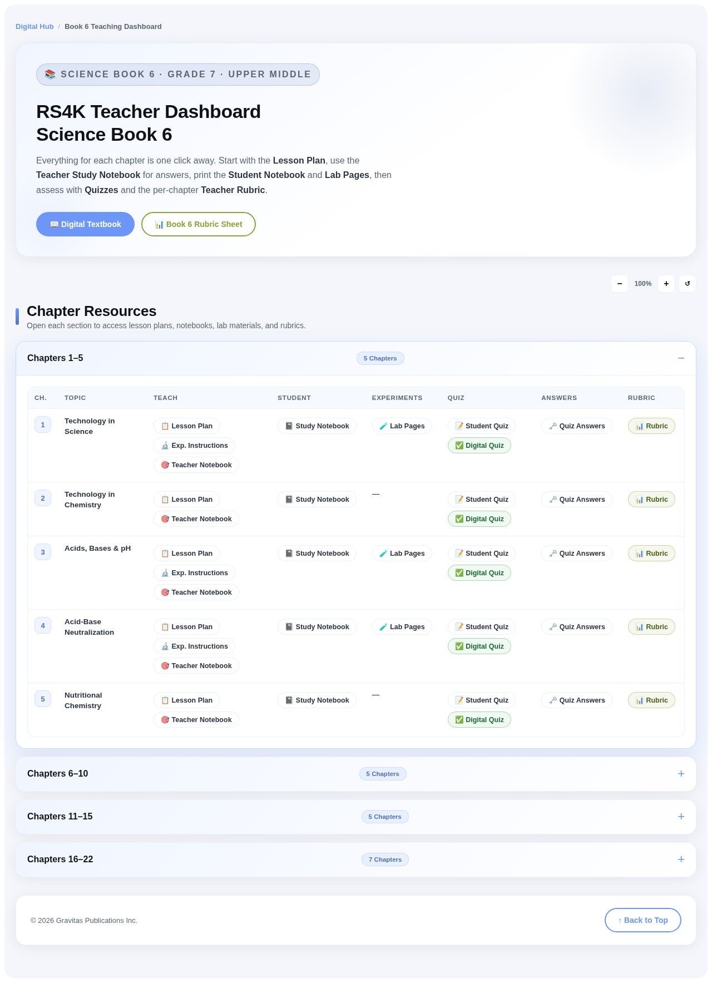Image resolution: width=712 pixels, height=983 pixels.
Task: View Quiz Answers for Acid-Base Neutralization
Action: tap(577, 627)
